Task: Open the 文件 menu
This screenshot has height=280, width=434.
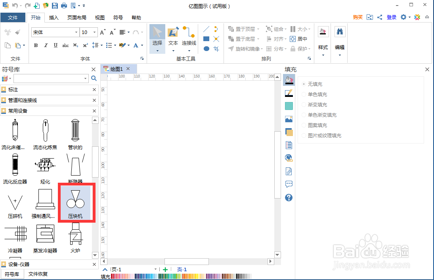Action: pos(13,17)
